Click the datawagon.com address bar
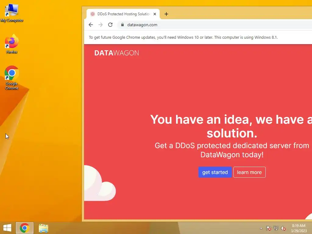Screen dimensions: 312x234 coord(215,25)
